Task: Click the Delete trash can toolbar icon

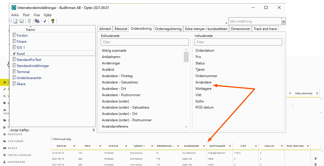Action: coord(29,21)
